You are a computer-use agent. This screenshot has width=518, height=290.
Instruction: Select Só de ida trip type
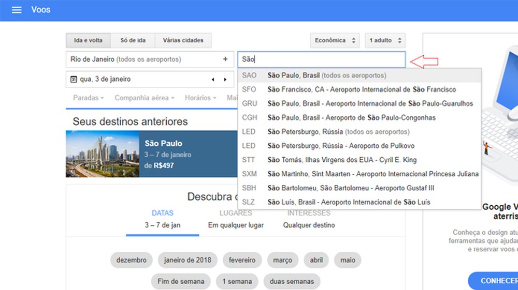pyautogui.click(x=133, y=40)
